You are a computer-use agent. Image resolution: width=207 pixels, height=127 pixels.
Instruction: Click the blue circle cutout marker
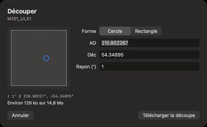tap(46, 58)
